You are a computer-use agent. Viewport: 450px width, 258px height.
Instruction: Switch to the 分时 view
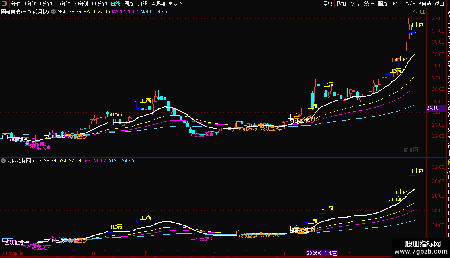click(16, 4)
